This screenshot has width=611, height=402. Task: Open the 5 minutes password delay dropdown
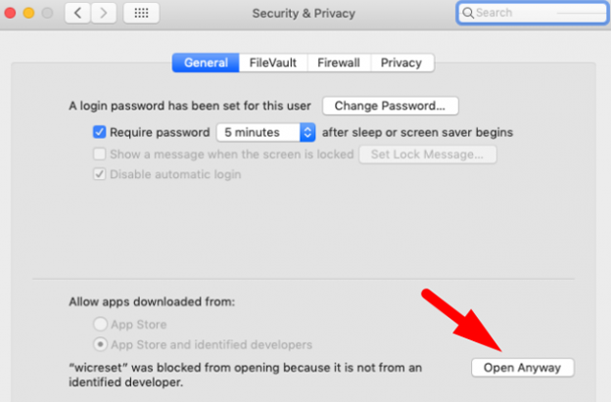pos(266,132)
